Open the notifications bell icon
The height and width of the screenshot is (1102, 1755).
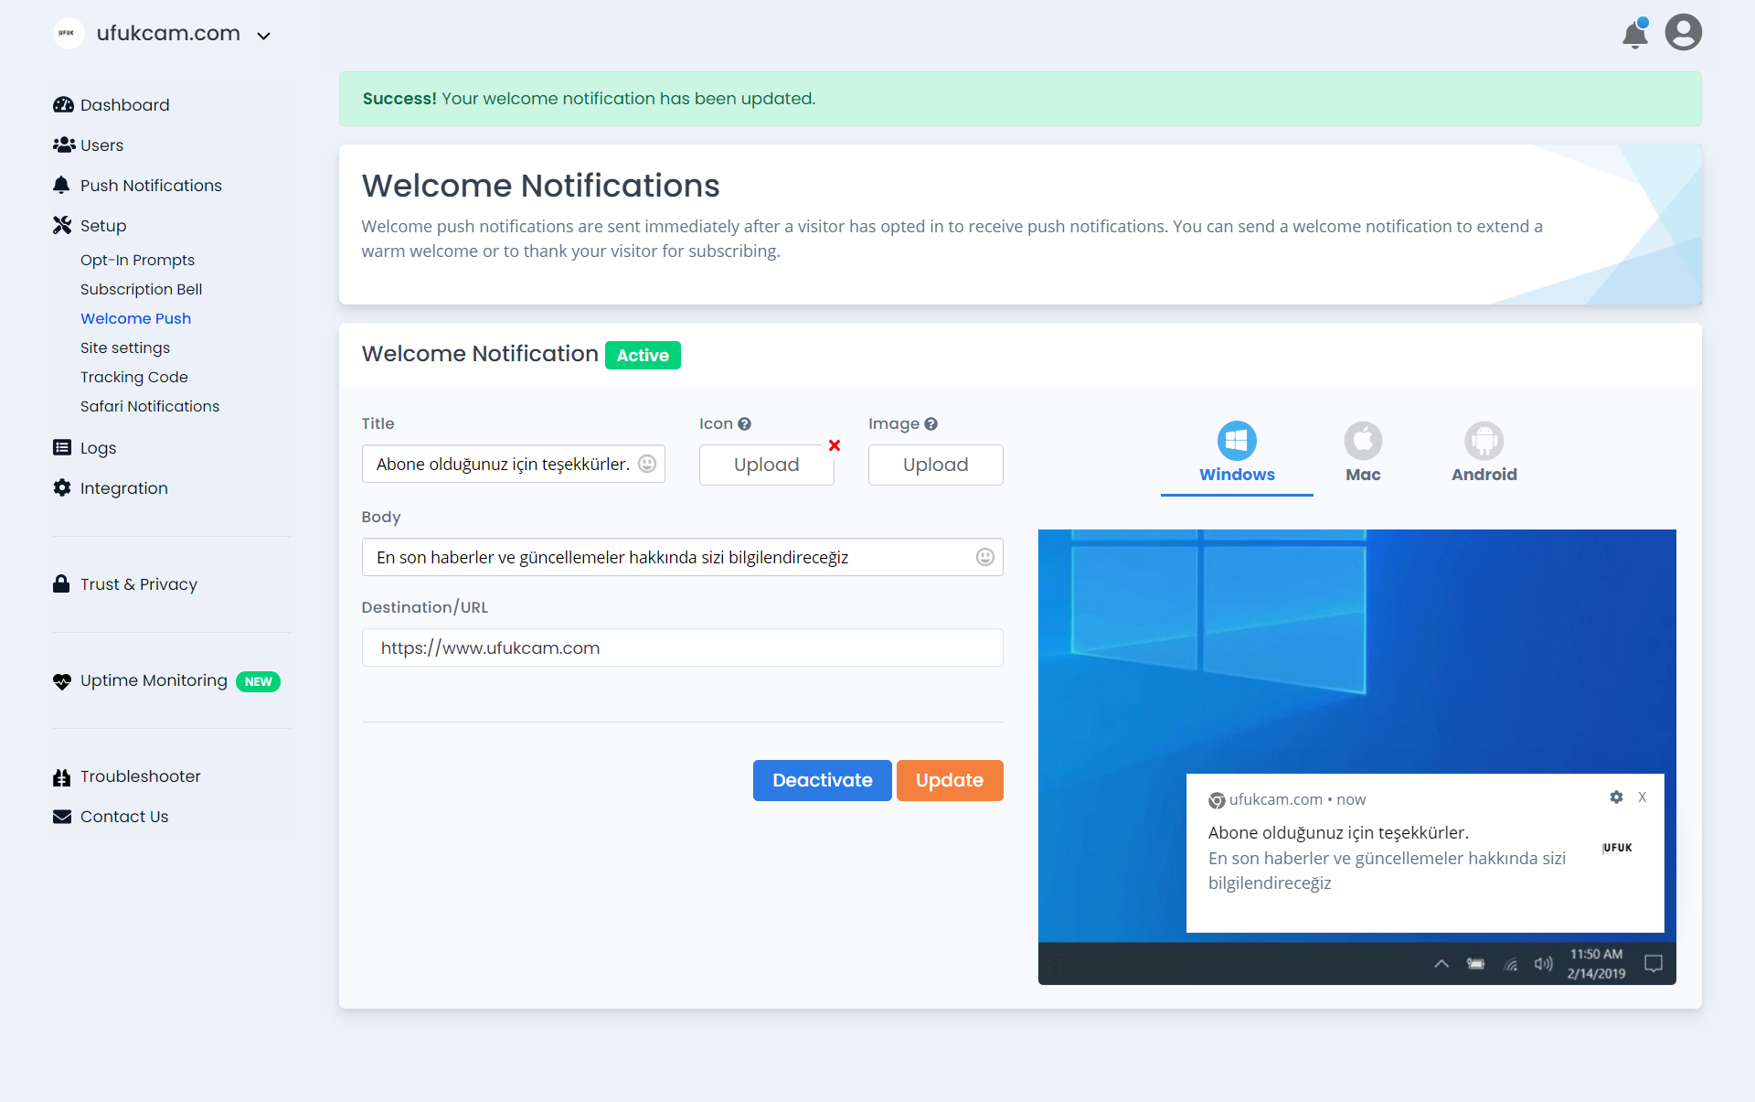(x=1634, y=34)
